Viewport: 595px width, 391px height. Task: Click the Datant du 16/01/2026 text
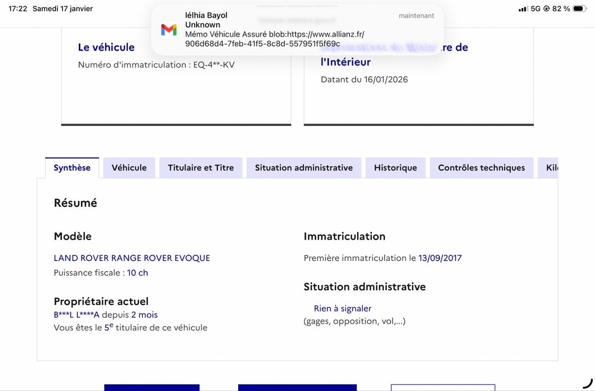pos(364,79)
